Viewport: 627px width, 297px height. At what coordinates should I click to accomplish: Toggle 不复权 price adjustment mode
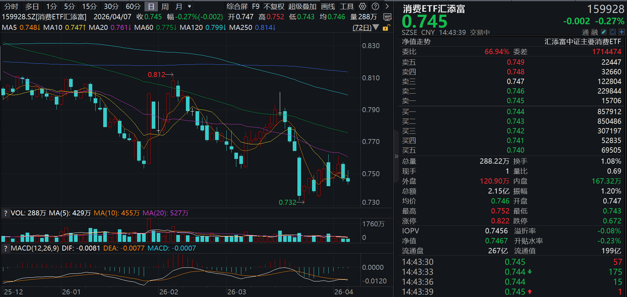click(274, 6)
